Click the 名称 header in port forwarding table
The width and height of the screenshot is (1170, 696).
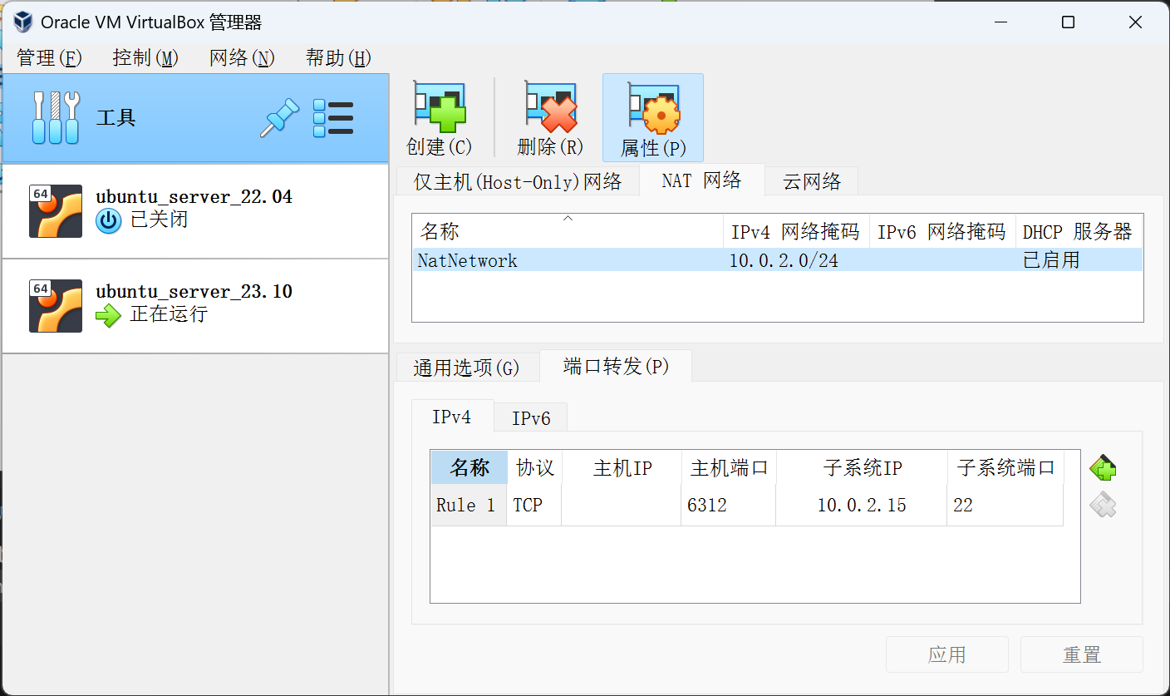(x=469, y=467)
